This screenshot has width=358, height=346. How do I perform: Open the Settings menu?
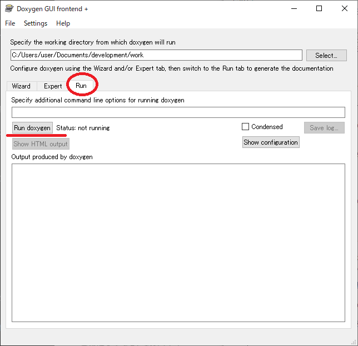coord(36,23)
